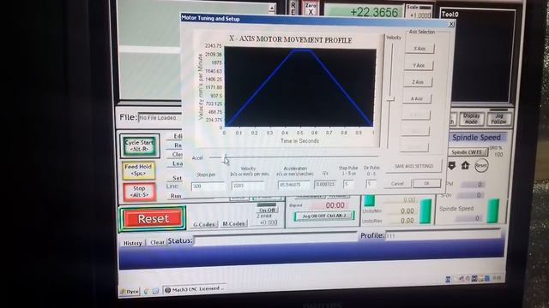Click the Display Mode button
The height and width of the screenshot is (308, 549).
(x=471, y=119)
